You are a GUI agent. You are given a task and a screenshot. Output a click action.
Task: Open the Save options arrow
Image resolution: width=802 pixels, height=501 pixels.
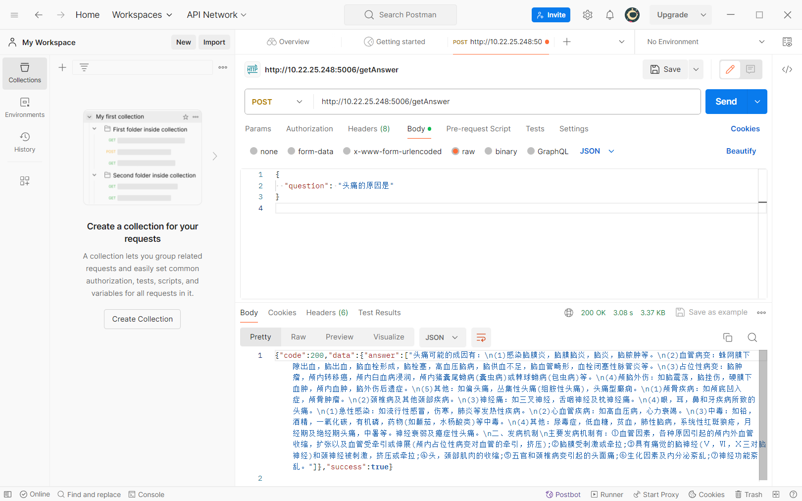tap(696, 69)
